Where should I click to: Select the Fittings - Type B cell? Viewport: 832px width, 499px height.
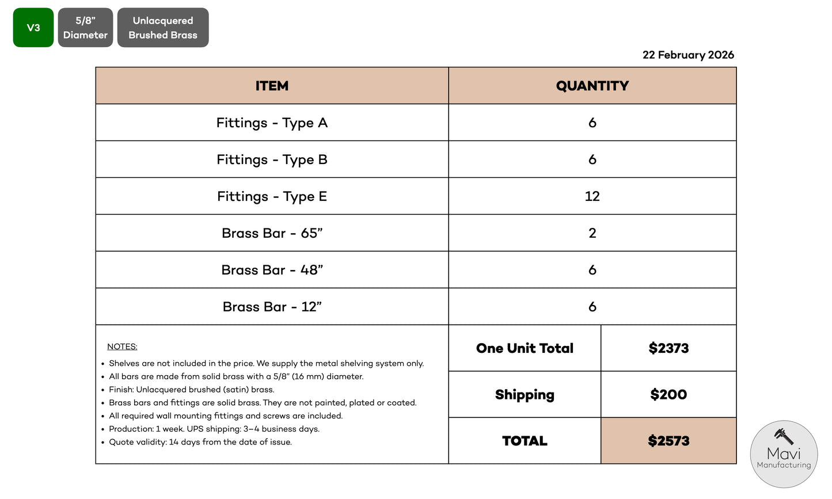[272, 159]
